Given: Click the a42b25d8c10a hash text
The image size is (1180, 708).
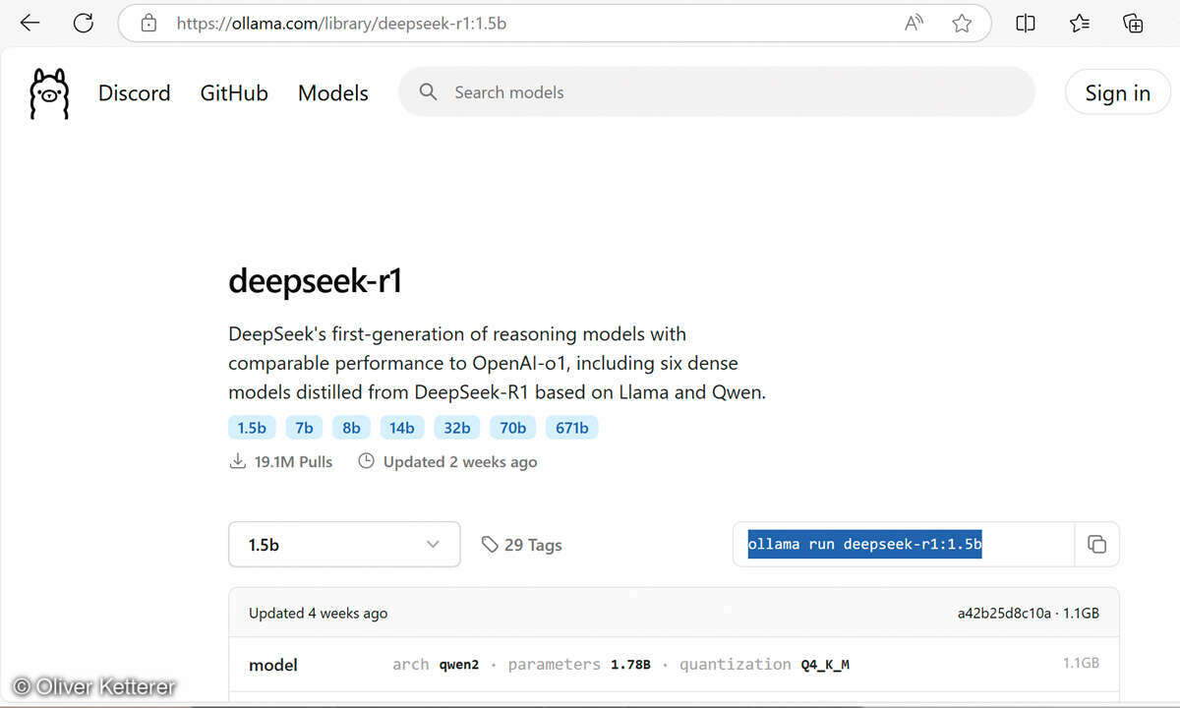Looking at the screenshot, I should pos(1004,613).
